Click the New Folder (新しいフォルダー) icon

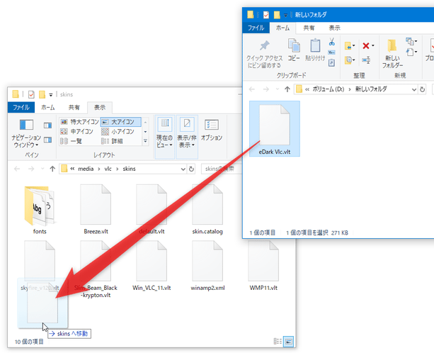point(392,50)
